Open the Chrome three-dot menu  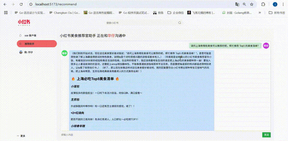(283, 4)
